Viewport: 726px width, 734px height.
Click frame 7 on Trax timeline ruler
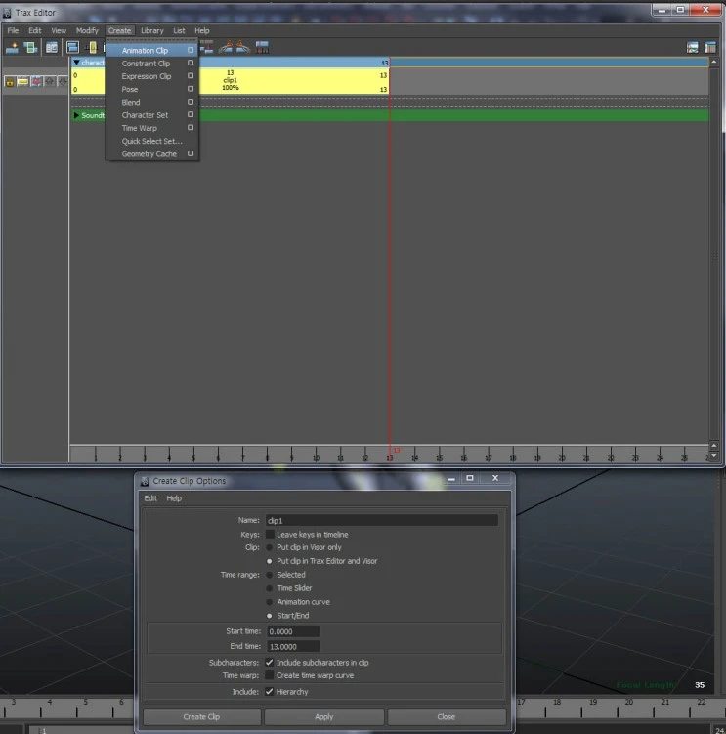243,454
